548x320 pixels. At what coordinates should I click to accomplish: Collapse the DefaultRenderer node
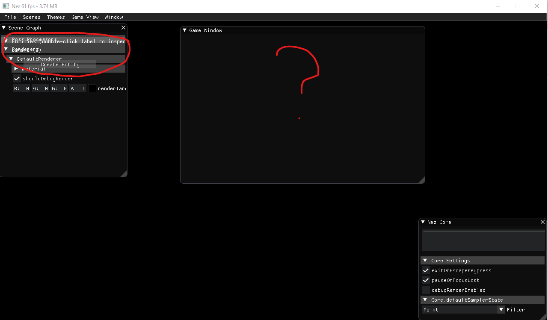11,59
